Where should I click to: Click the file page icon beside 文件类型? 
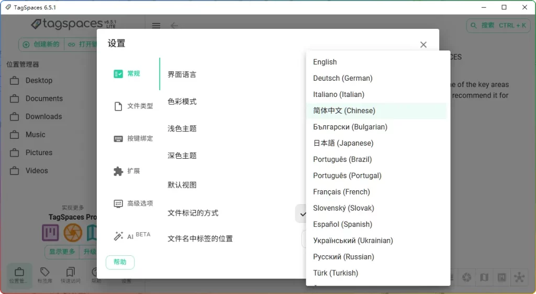pos(118,106)
